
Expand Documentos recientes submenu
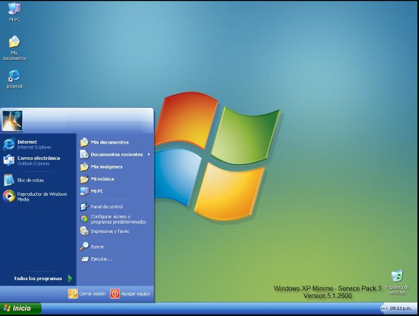click(x=116, y=154)
